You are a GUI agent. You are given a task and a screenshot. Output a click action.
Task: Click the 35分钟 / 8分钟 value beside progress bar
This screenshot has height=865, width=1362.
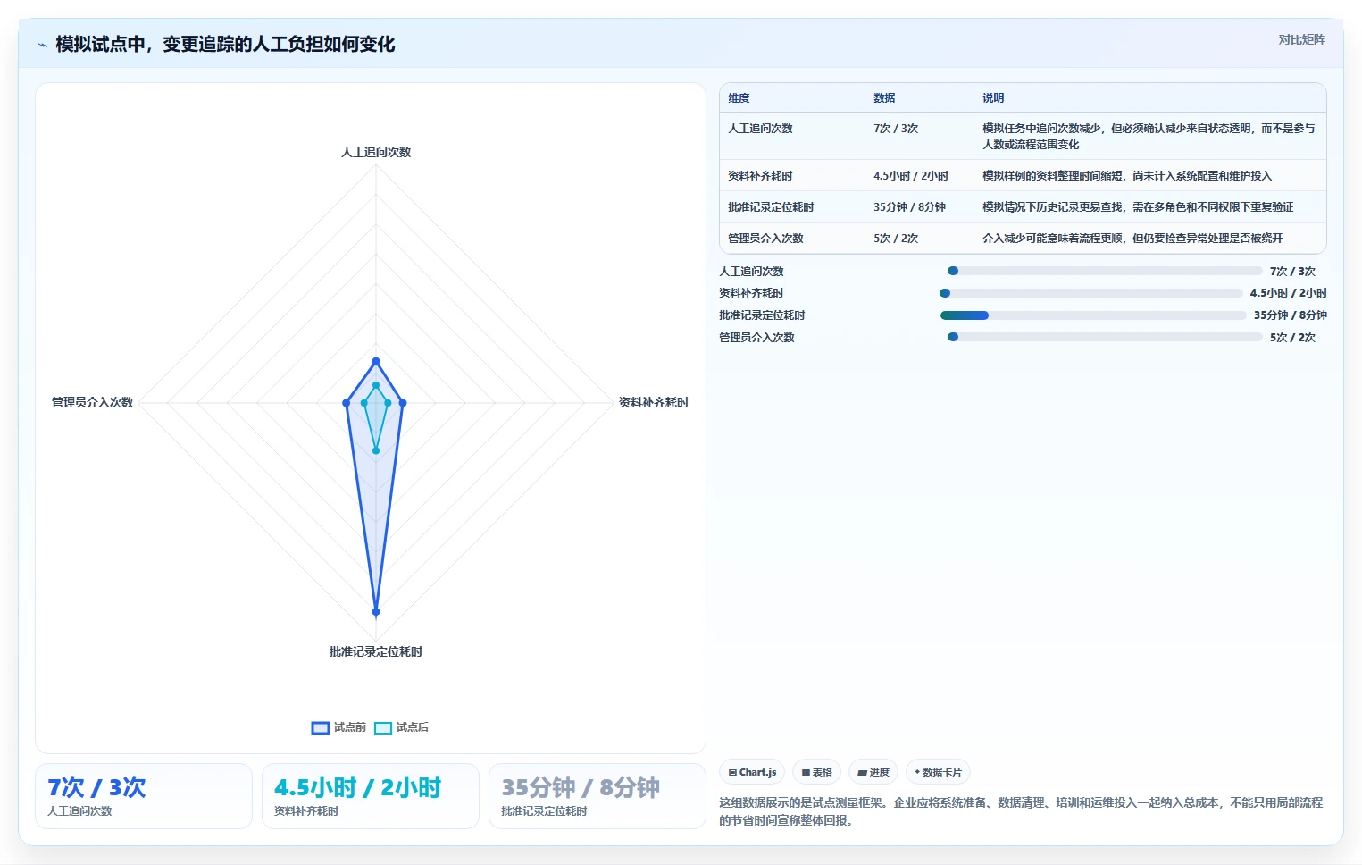tap(1291, 315)
